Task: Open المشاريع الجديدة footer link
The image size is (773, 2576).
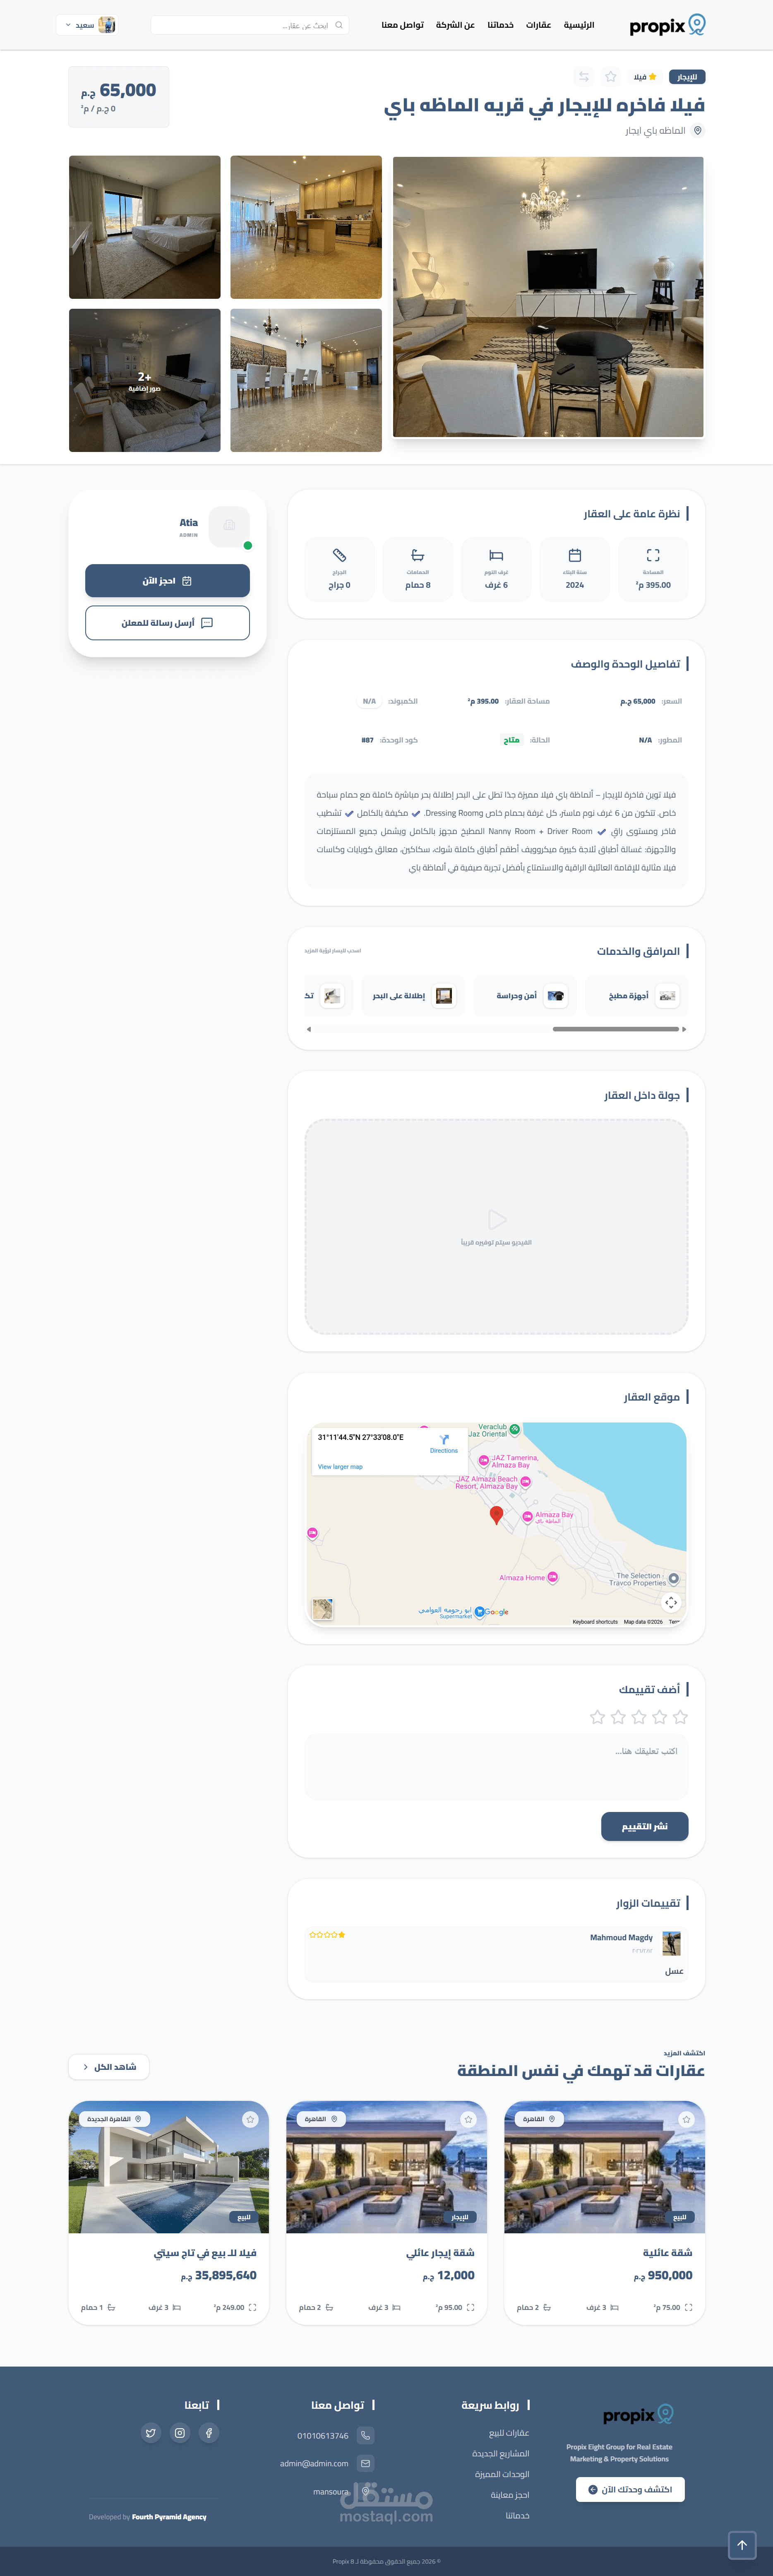Action: pos(501,2454)
